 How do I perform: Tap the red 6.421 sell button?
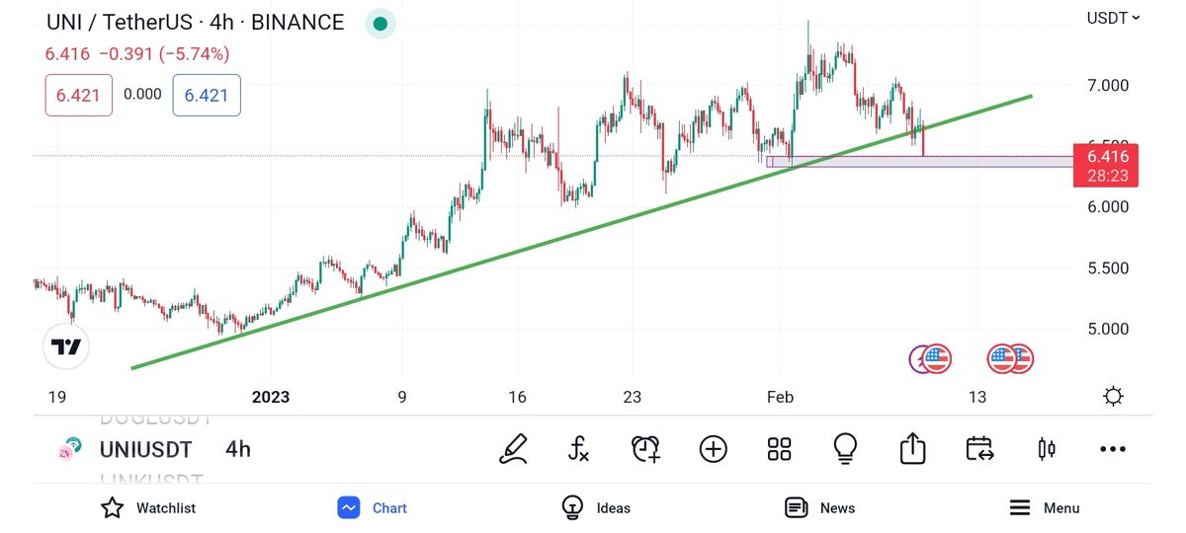(x=79, y=96)
